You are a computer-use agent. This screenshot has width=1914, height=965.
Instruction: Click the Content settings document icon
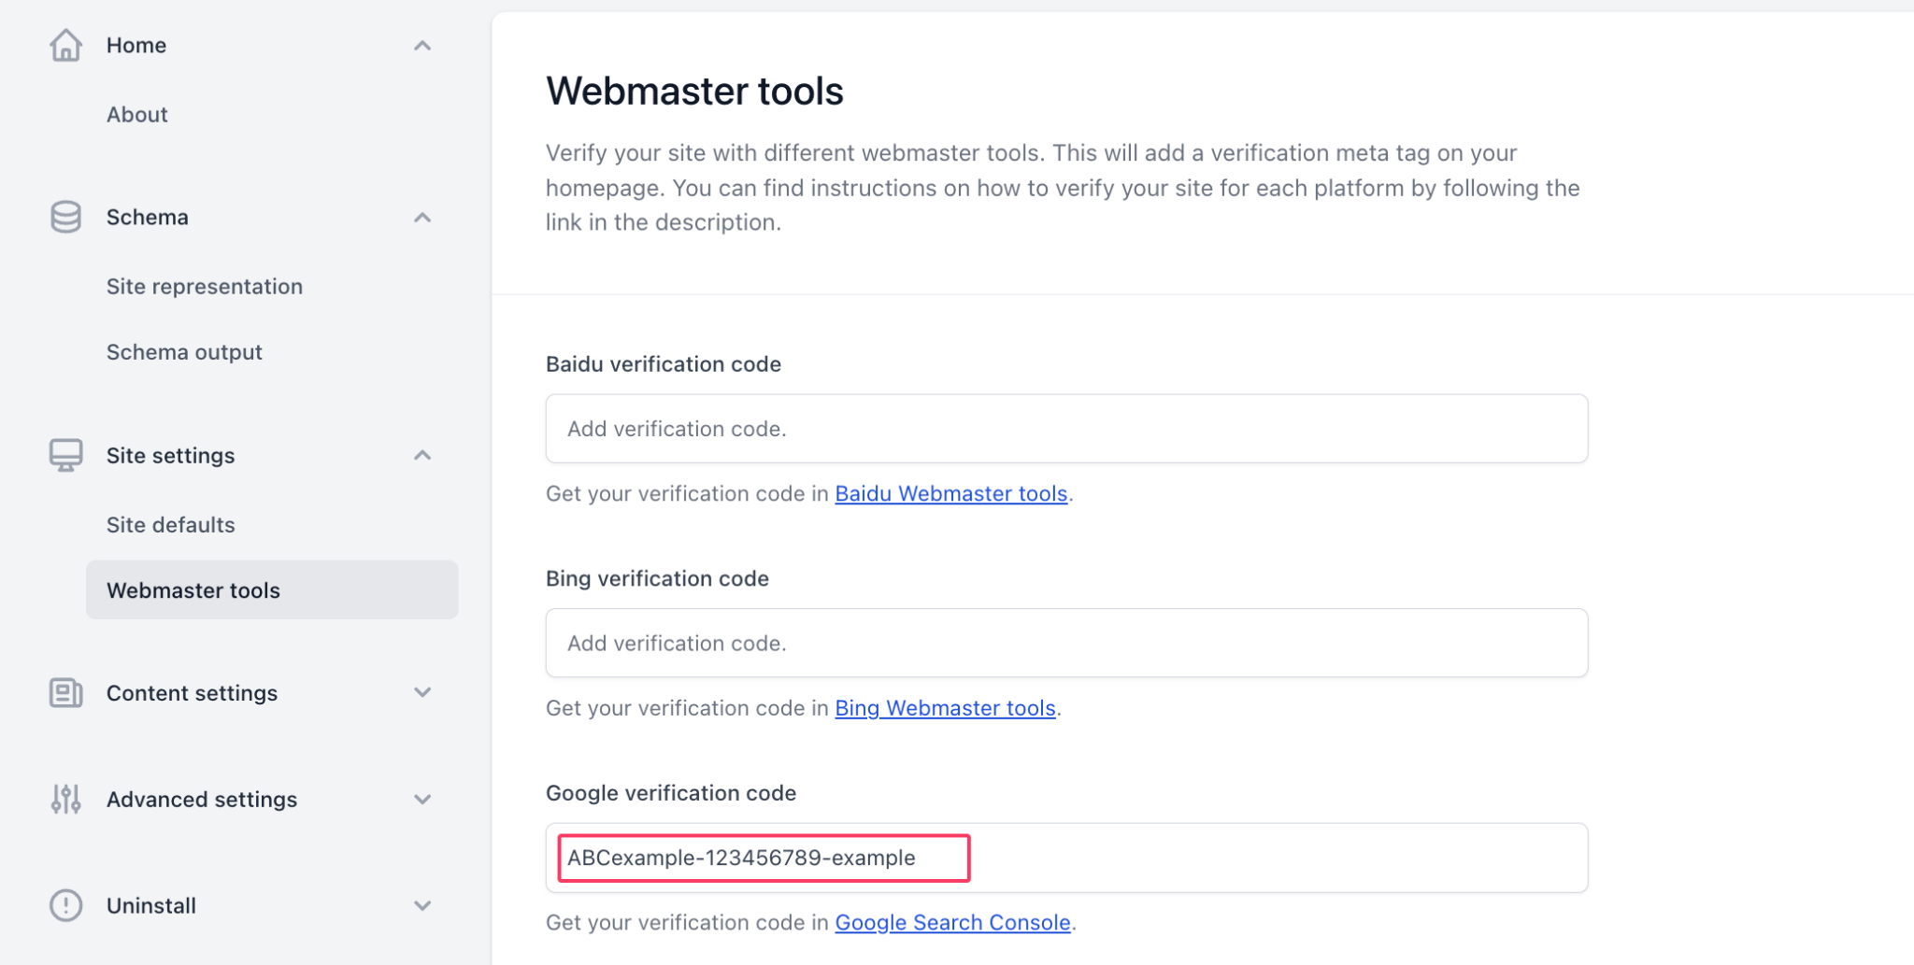point(65,692)
